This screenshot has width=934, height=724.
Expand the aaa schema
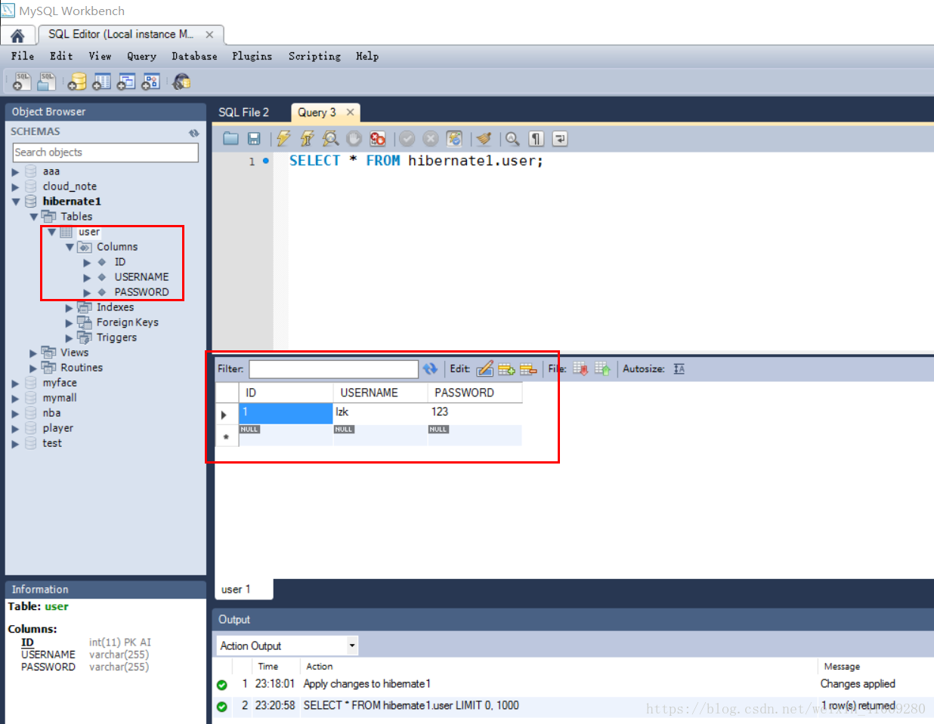pyautogui.click(x=15, y=172)
